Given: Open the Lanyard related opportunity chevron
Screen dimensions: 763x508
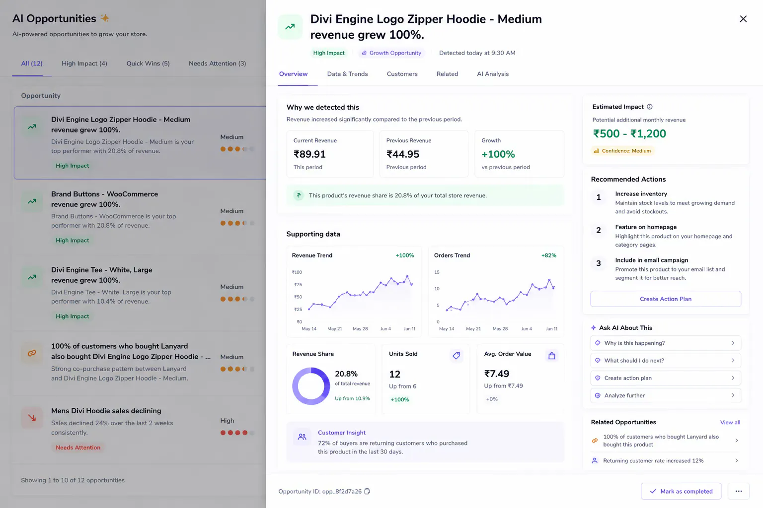Looking at the screenshot, I should [x=736, y=441].
